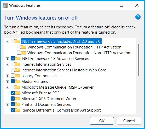The image size is (145, 129).
Task: Click folder icon for Windows Communication Foundation HTTP Activation
Action: click(24, 47)
